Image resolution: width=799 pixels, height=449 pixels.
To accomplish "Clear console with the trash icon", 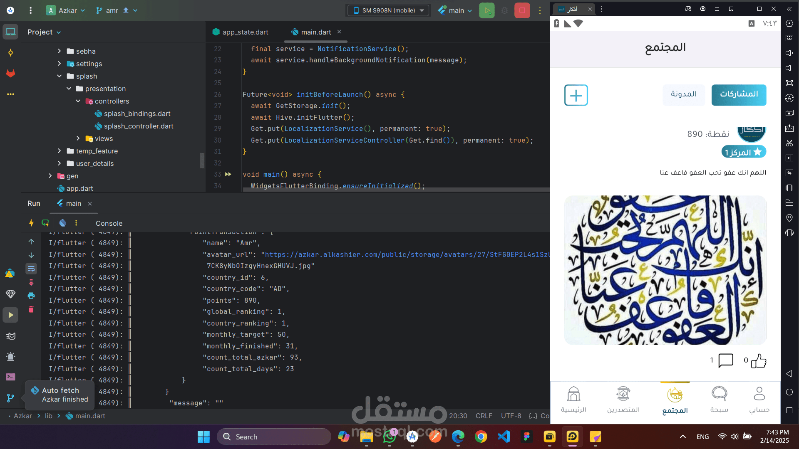I will (x=31, y=309).
